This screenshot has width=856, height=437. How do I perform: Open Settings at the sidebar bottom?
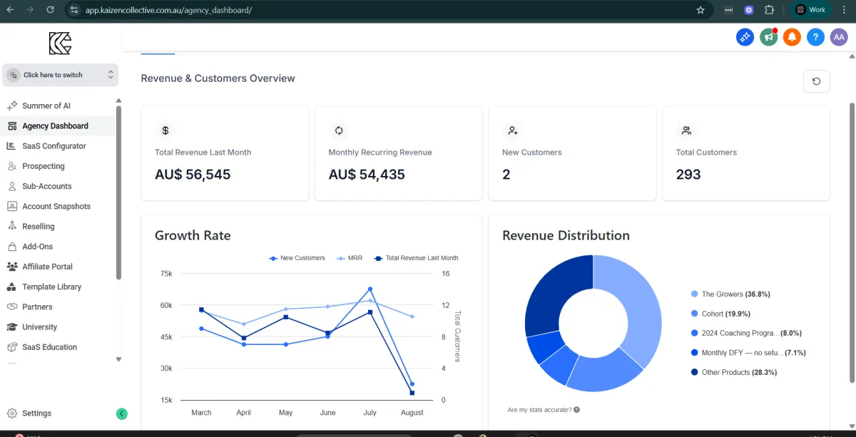pos(36,413)
